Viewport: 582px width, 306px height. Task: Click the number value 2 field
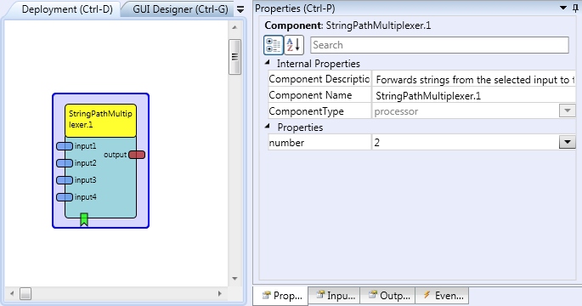point(465,142)
